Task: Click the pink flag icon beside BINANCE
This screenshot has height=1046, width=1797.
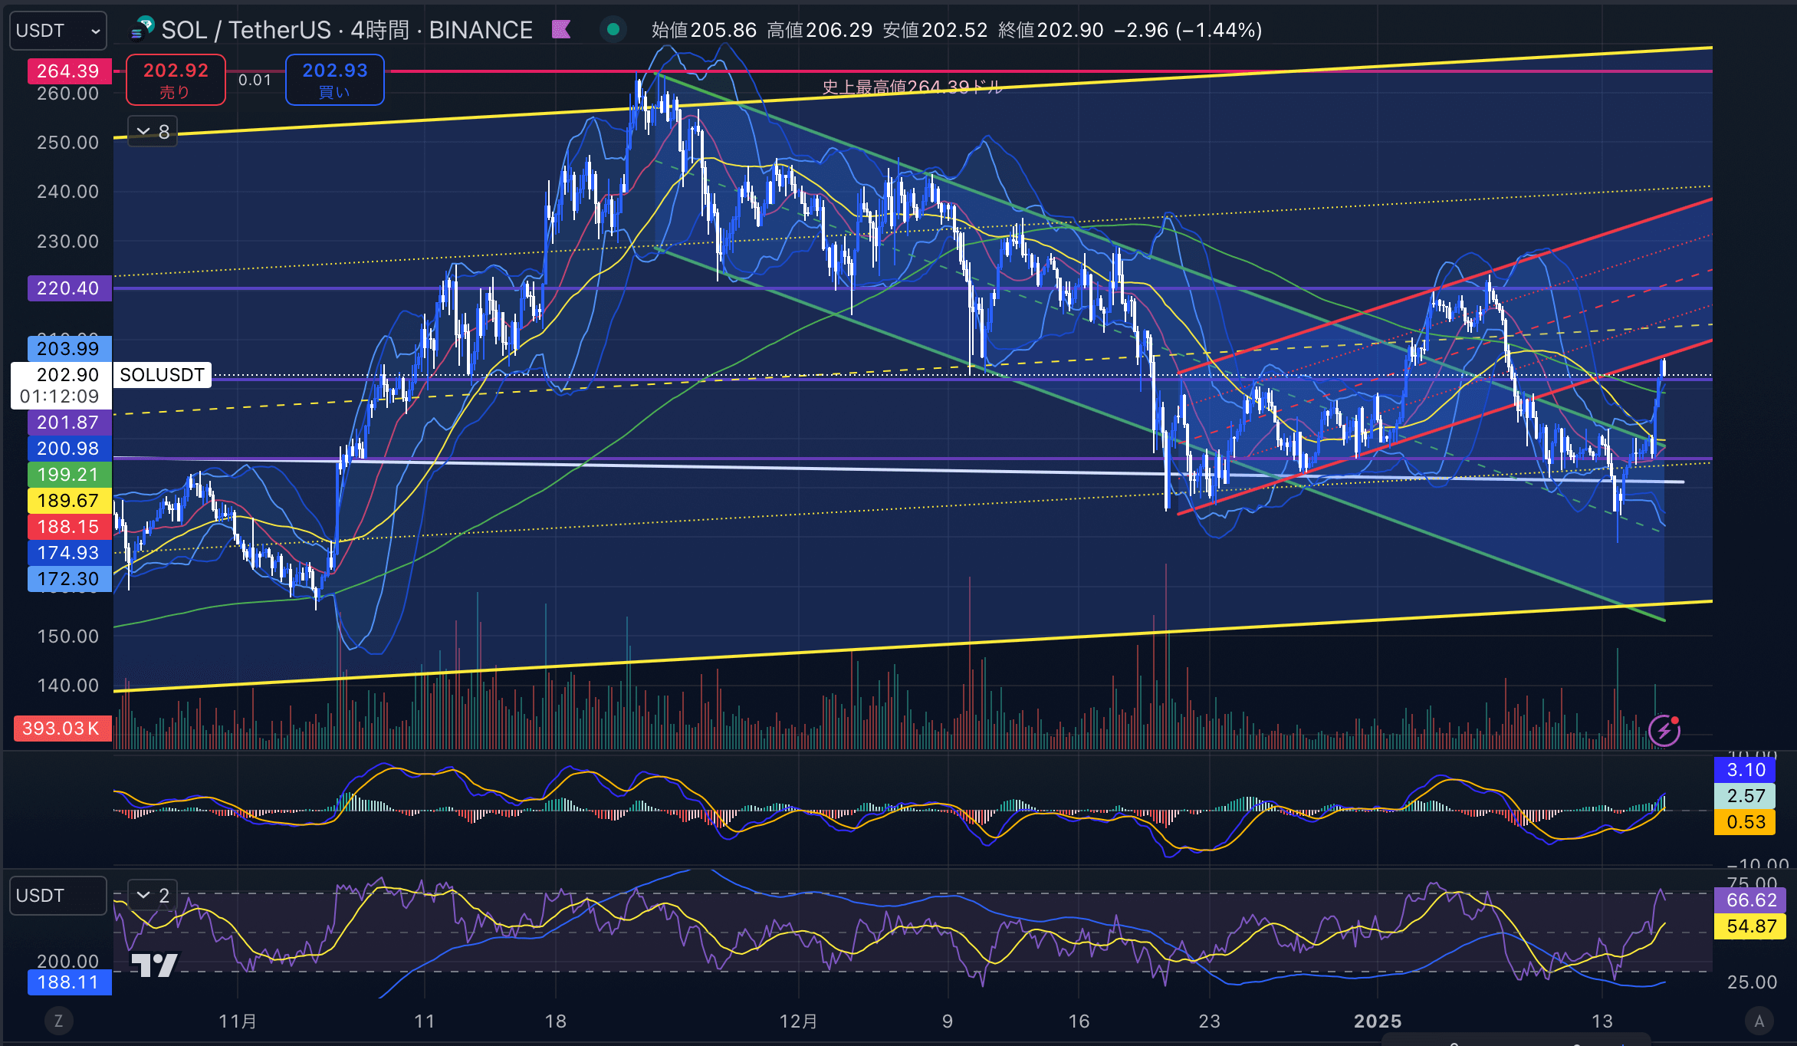Action: 562,30
